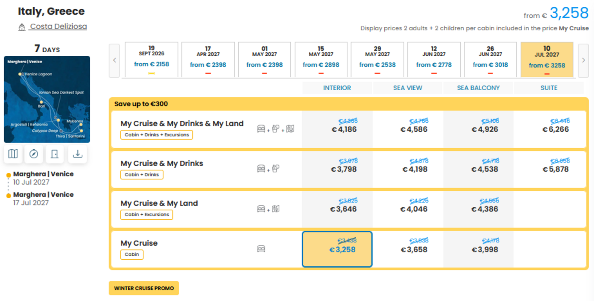The height and width of the screenshot is (301, 594).
Task: Select the 12 Jun 2027 departure
Action: click(434, 60)
